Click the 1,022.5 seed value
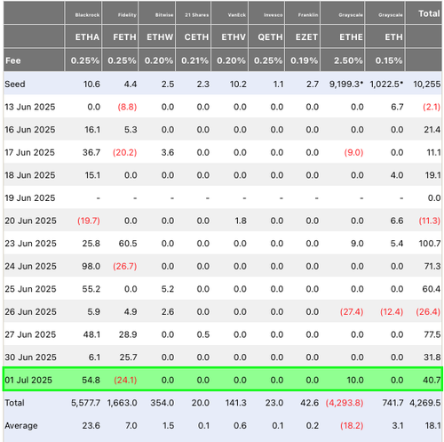 pos(386,84)
